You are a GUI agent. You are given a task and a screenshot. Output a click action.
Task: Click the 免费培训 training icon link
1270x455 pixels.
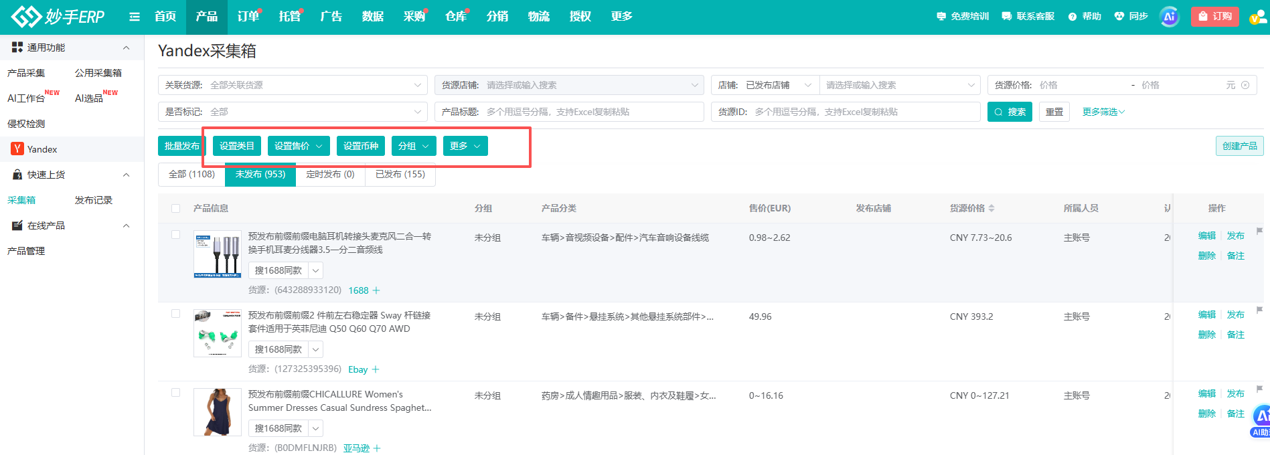pos(962,16)
